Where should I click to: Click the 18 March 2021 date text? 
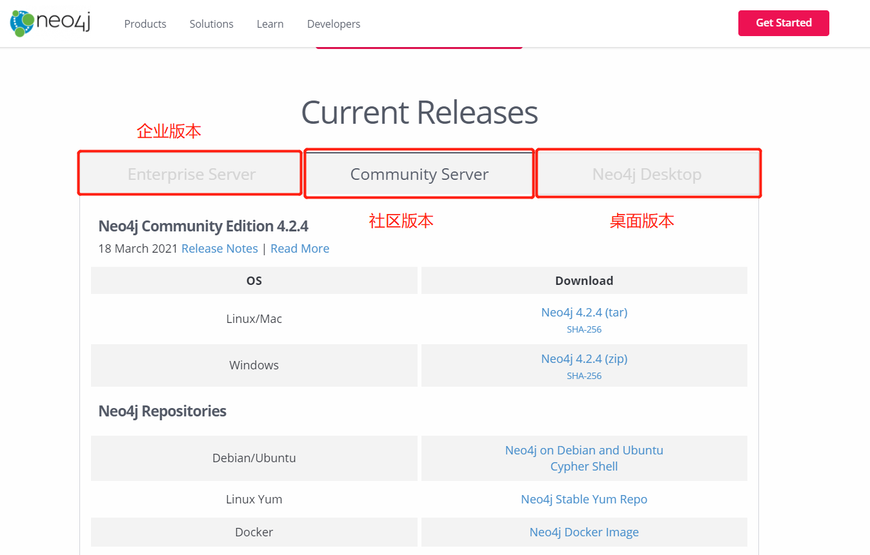click(137, 249)
